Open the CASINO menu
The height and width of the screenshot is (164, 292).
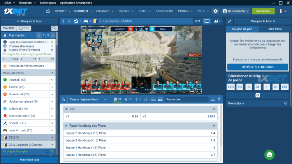126,11
